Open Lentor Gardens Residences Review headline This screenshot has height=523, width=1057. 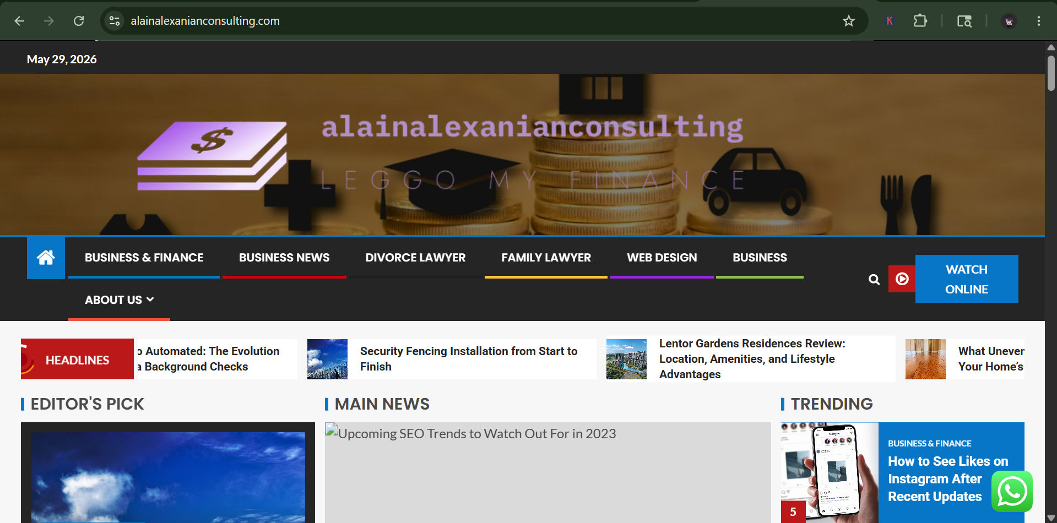pyautogui.click(x=752, y=359)
